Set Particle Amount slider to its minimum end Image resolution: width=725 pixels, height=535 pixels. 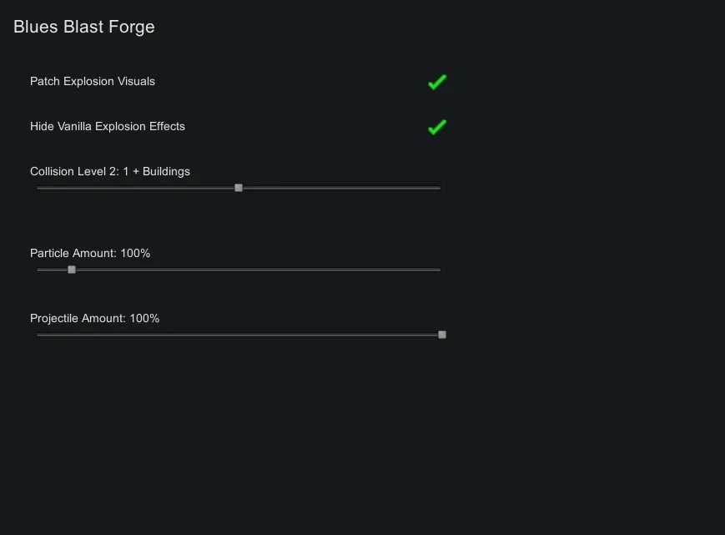38,270
